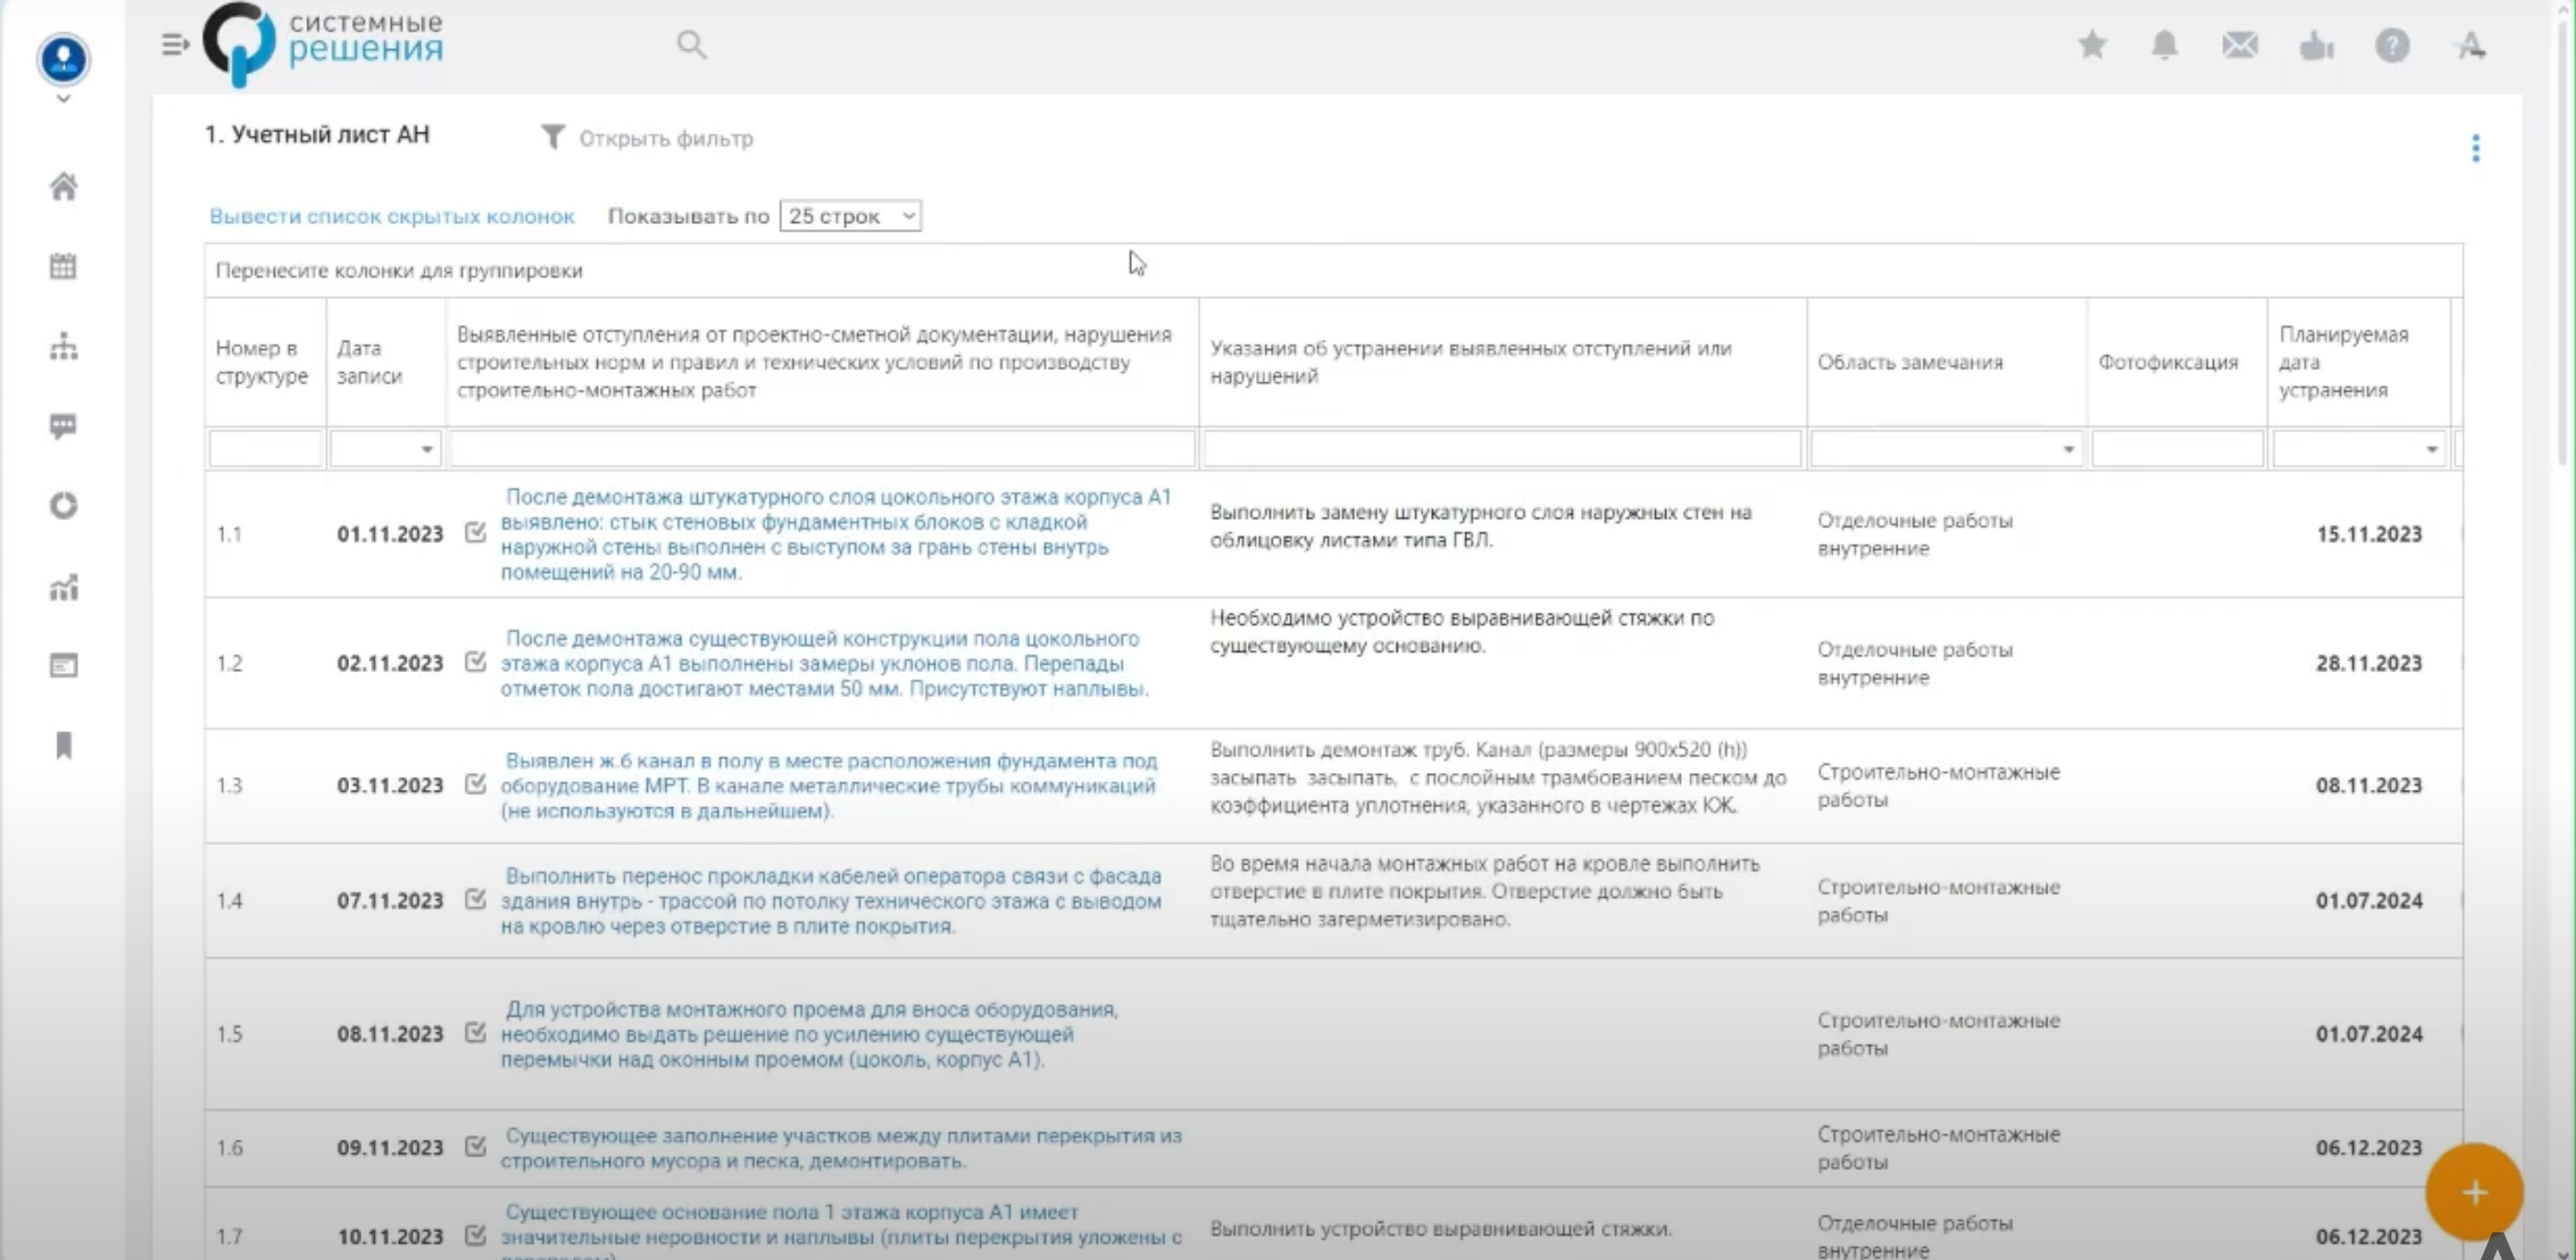Click the Номер в структуре filter field
The image size is (2576, 1260).
[265, 449]
